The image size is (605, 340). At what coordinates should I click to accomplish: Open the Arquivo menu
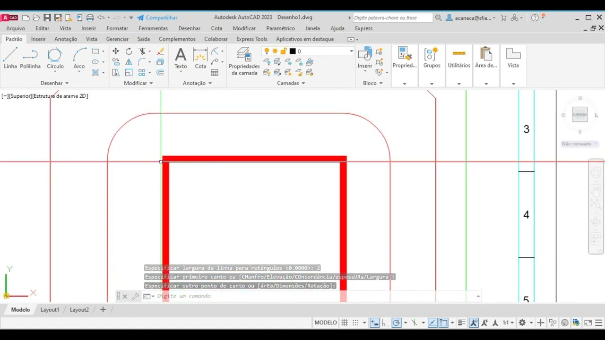click(x=16, y=28)
